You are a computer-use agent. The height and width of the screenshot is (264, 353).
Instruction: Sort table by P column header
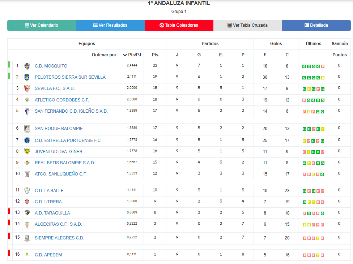pos(243,55)
